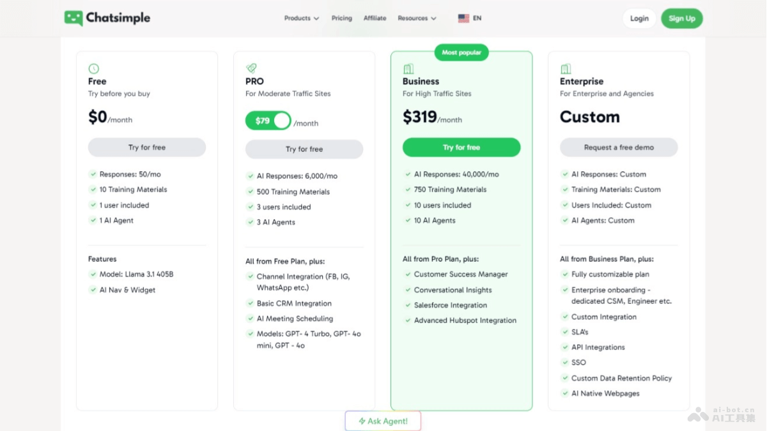Click the Ask Agent button at the bottom
This screenshot has height=431, width=767.
tap(382, 421)
